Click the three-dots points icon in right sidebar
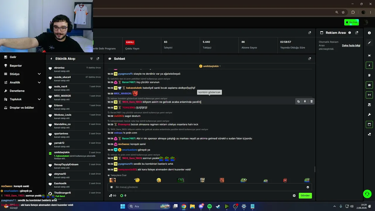375x211 pixels. [369, 134]
